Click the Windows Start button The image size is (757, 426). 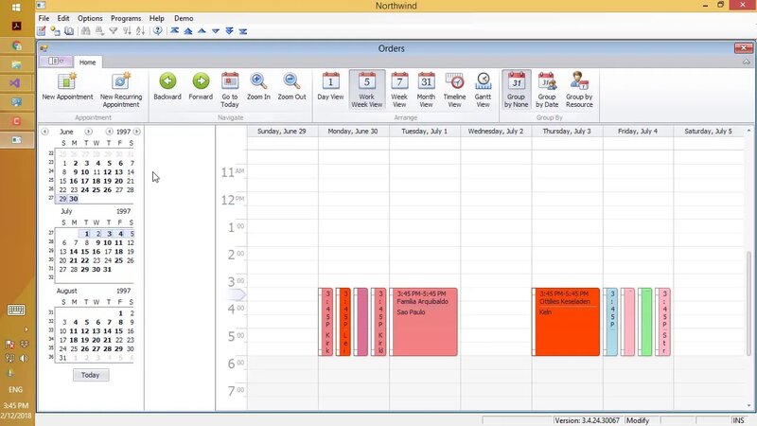pyautogui.click(x=16, y=8)
